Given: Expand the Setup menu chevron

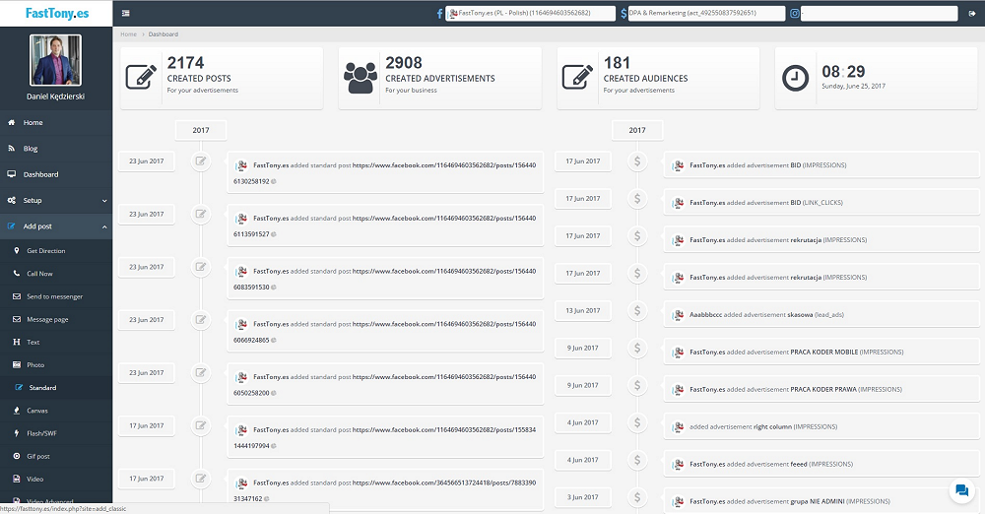Looking at the screenshot, I should pos(104,201).
